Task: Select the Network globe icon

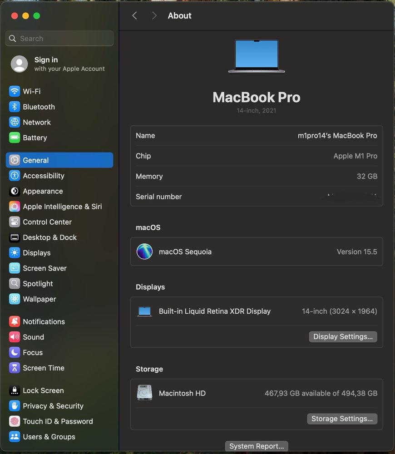Action: tap(15, 122)
